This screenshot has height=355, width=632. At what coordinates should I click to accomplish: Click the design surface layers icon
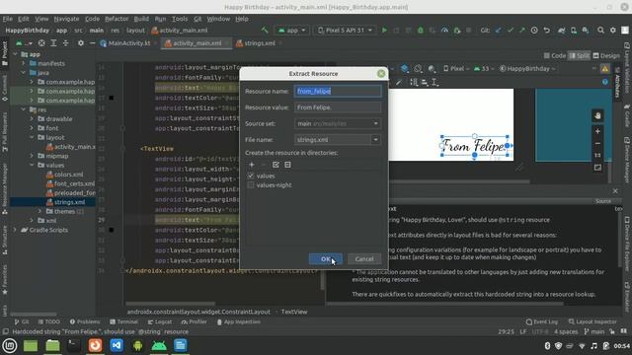[x=405, y=69]
